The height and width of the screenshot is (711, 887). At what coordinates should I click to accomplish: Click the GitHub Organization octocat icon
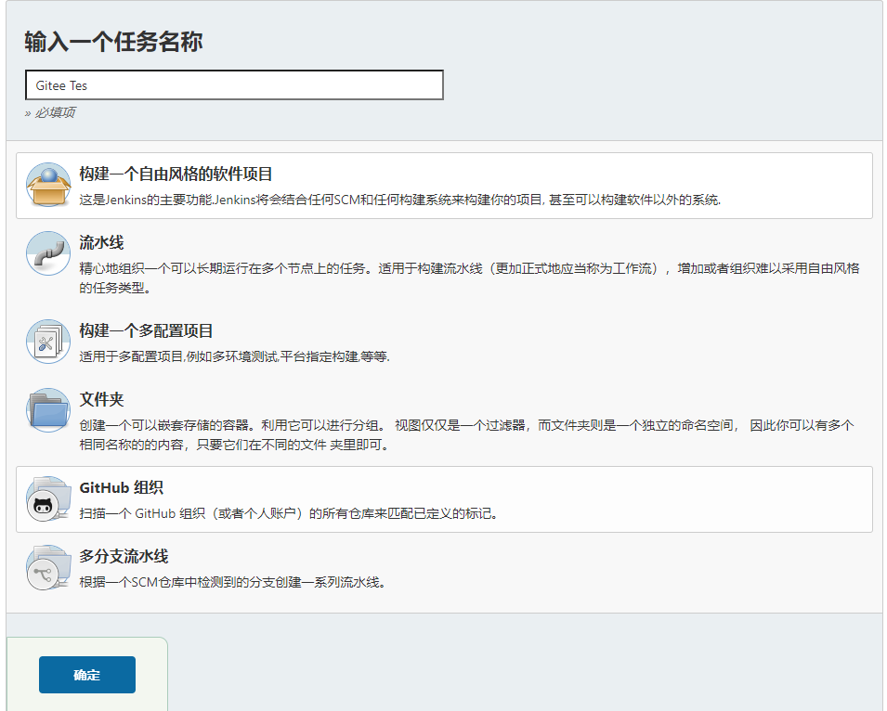pos(48,499)
